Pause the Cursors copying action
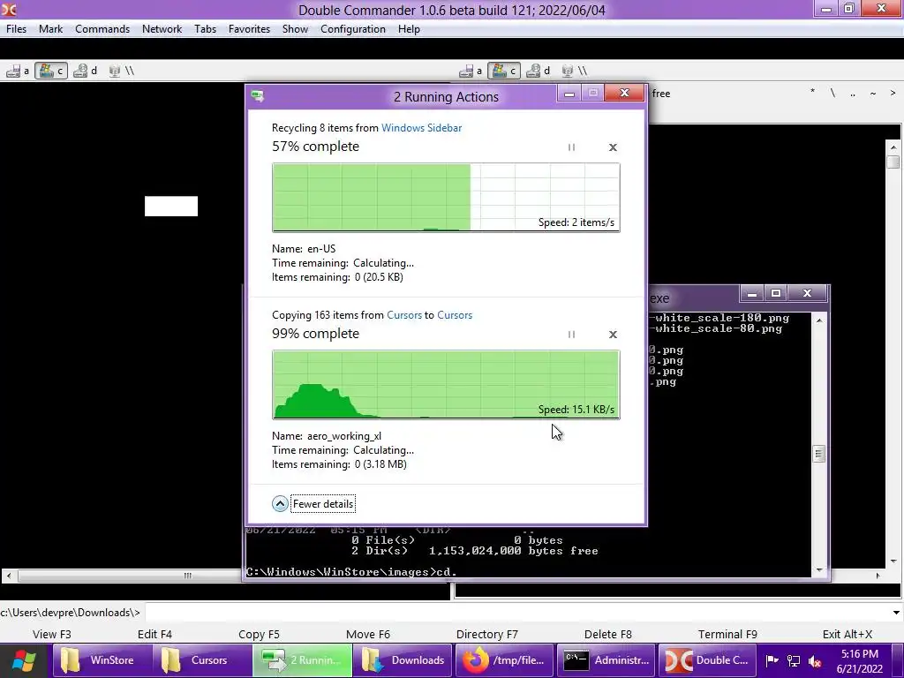Viewport: 904px width, 678px height. [571, 335]
